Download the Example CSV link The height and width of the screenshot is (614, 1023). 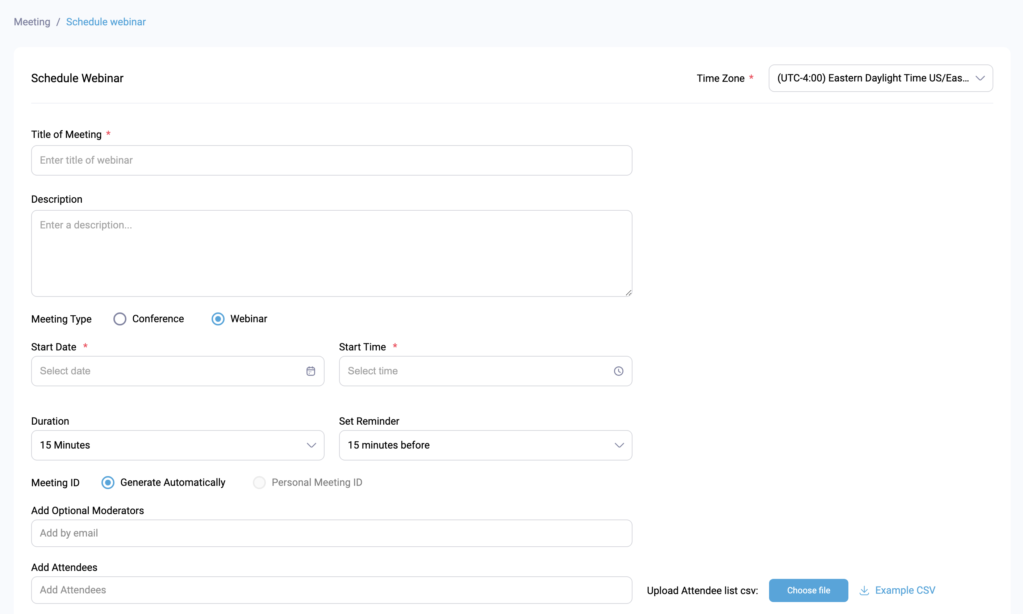tap(905, 590)
